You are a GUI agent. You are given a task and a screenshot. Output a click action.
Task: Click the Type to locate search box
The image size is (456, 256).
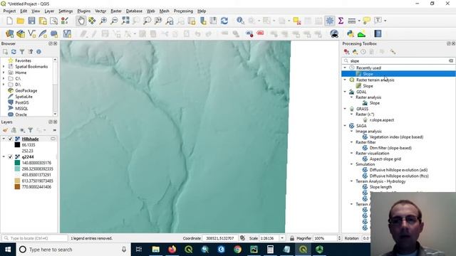pos(35,238)
